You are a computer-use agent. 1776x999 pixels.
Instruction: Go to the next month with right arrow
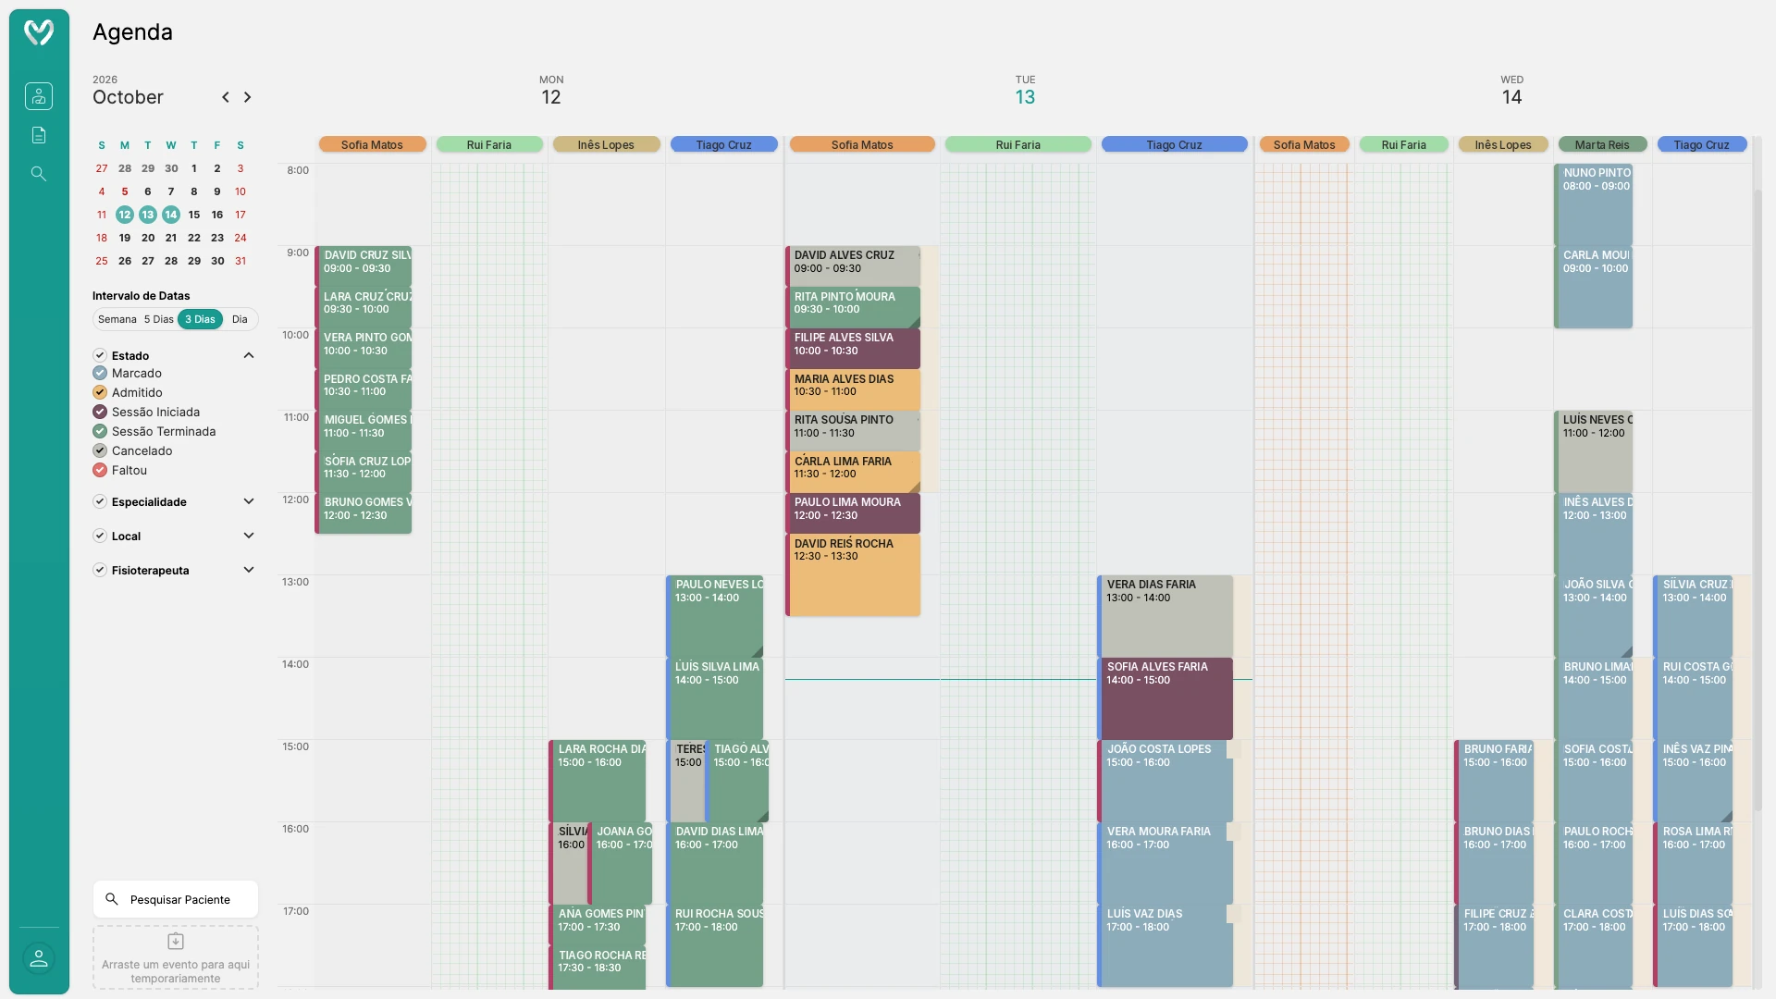coord(247,97)
